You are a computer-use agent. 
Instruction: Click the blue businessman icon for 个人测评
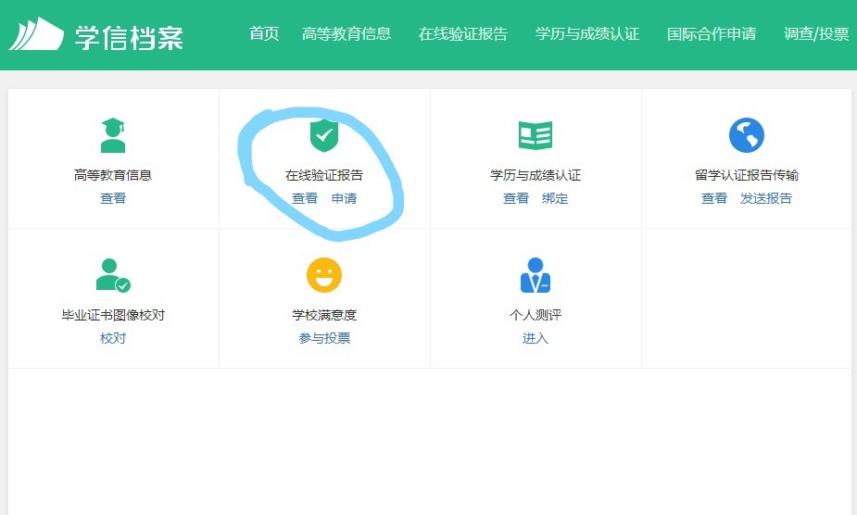click(x=536, y=275)
